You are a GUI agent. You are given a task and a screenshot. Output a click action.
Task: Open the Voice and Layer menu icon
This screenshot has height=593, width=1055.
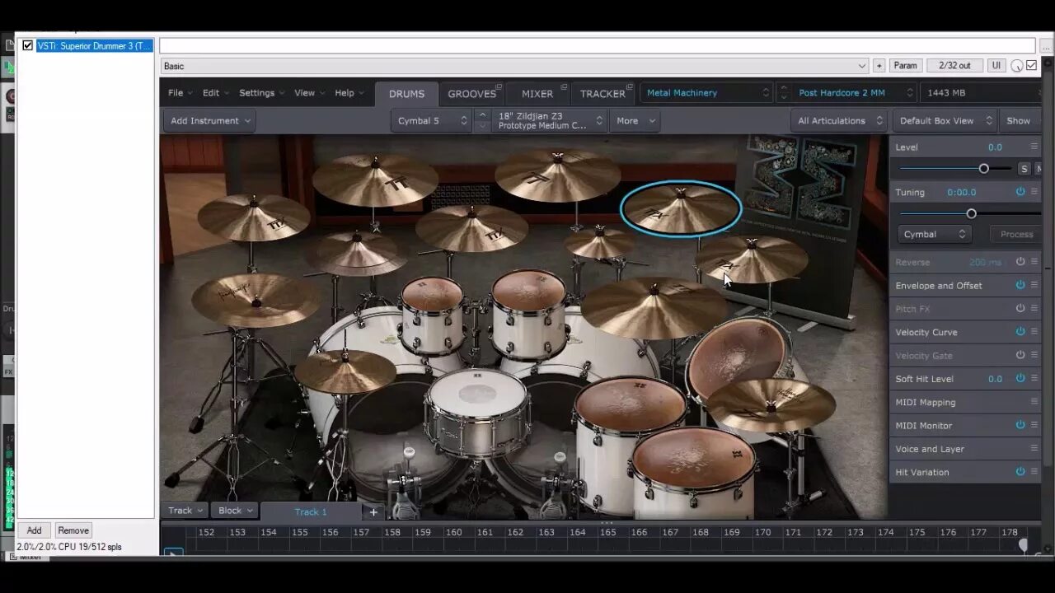click(1034, 449)
